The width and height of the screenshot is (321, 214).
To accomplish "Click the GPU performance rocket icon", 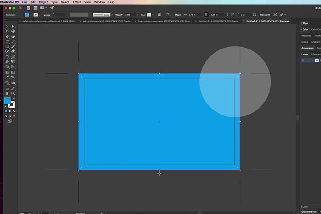I will [x=52, y=8].
